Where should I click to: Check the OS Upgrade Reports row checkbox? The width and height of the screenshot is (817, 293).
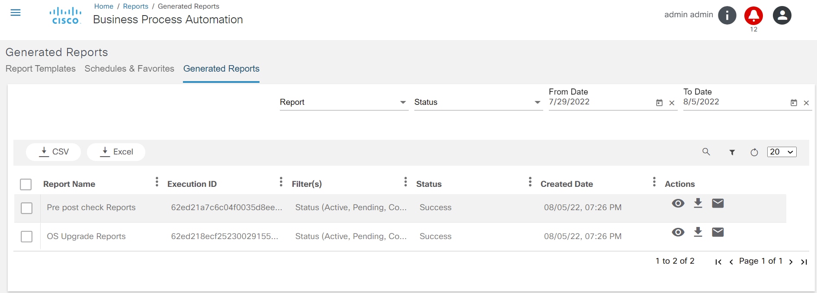[x=27, y=236]
